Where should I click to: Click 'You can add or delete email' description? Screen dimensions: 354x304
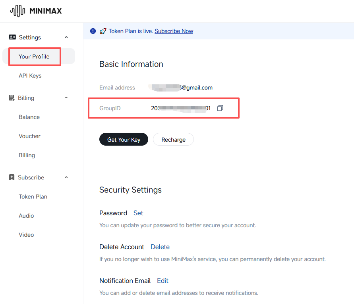[178, 293]
